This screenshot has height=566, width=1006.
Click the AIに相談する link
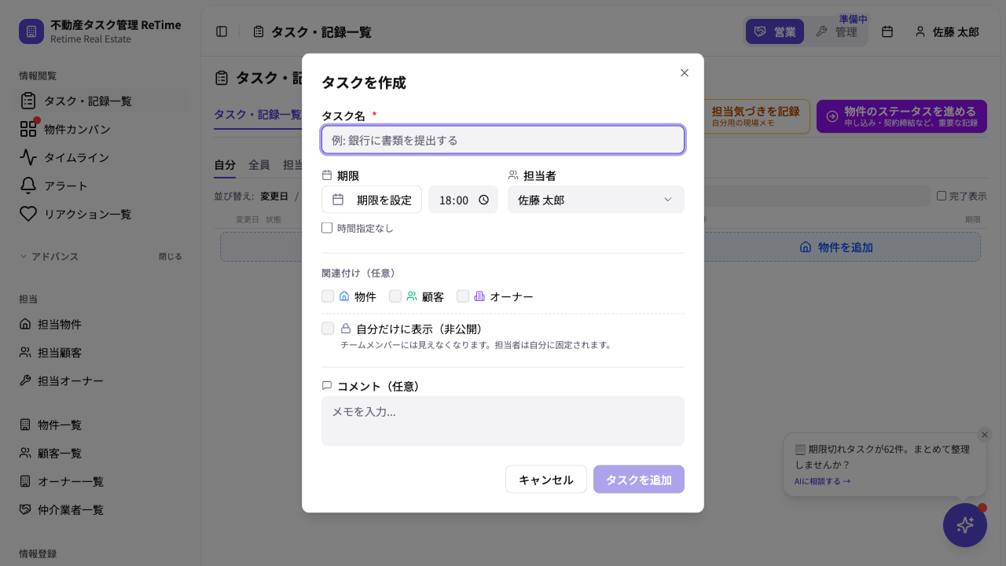[822, 481]
